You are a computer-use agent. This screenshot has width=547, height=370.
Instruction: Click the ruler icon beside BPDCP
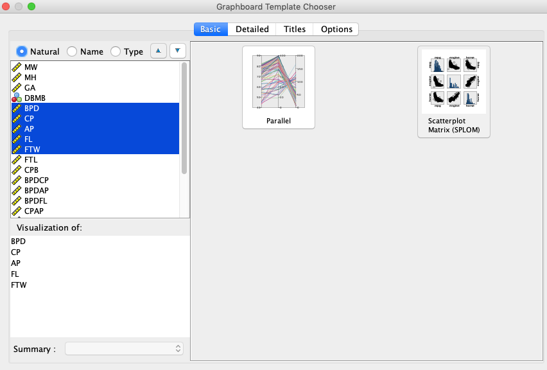[17, 180]
